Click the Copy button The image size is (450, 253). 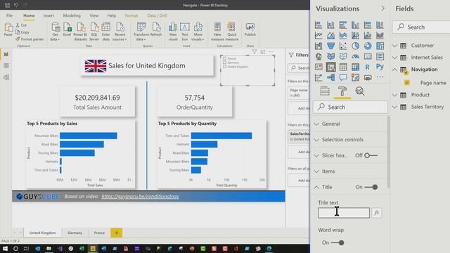22,32
